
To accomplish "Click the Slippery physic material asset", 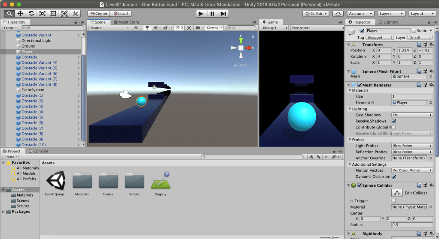I will pos(160,183).
